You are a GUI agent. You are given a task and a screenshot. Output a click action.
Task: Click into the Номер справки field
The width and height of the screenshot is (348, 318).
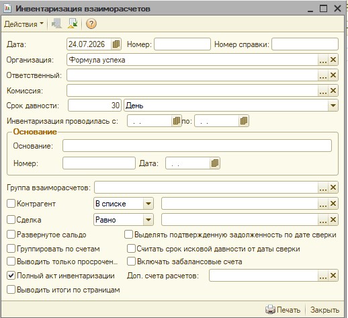click(x=305, y=44)
